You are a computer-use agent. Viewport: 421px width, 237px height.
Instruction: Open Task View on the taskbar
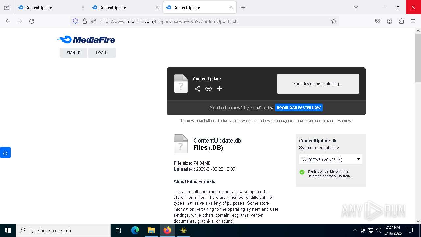click(118, 230)
